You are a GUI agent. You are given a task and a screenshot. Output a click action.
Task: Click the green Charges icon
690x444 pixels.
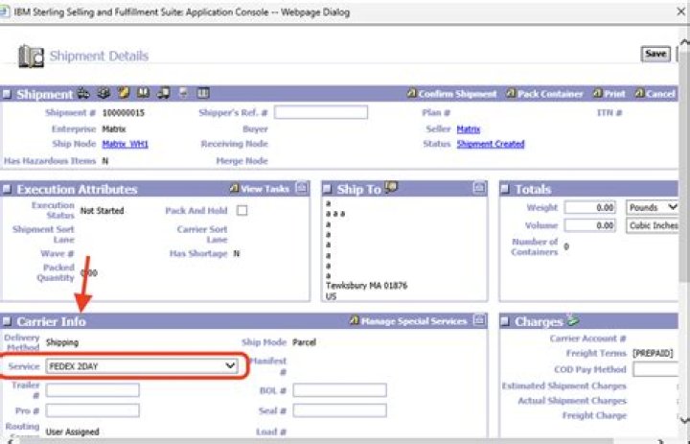572,319
